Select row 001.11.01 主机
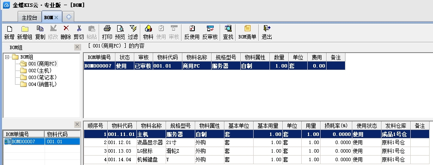The image size is (433, 165). tap(257, 134)
